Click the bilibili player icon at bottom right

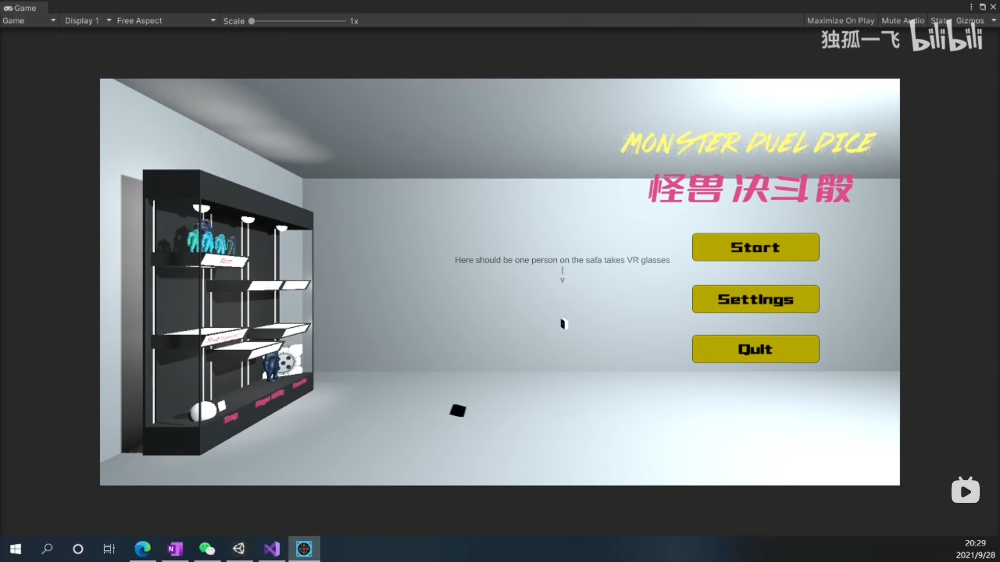[x=965, y=491]
